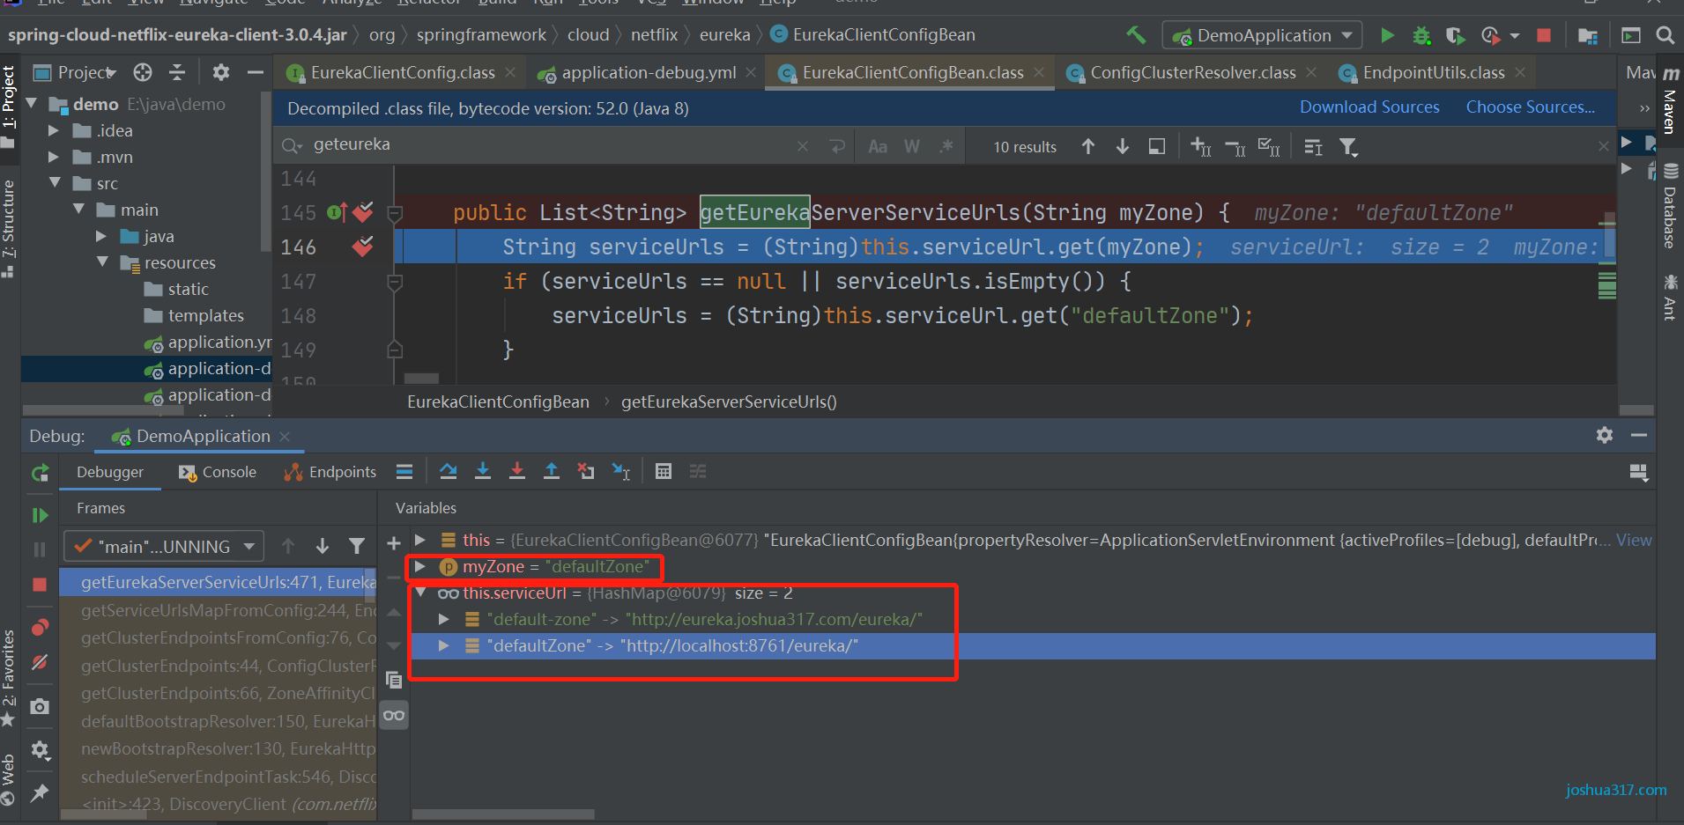This screenshot has width=1684, height=825.
Task: Open Evaluate Expression calculator icon
Action: 664,472
